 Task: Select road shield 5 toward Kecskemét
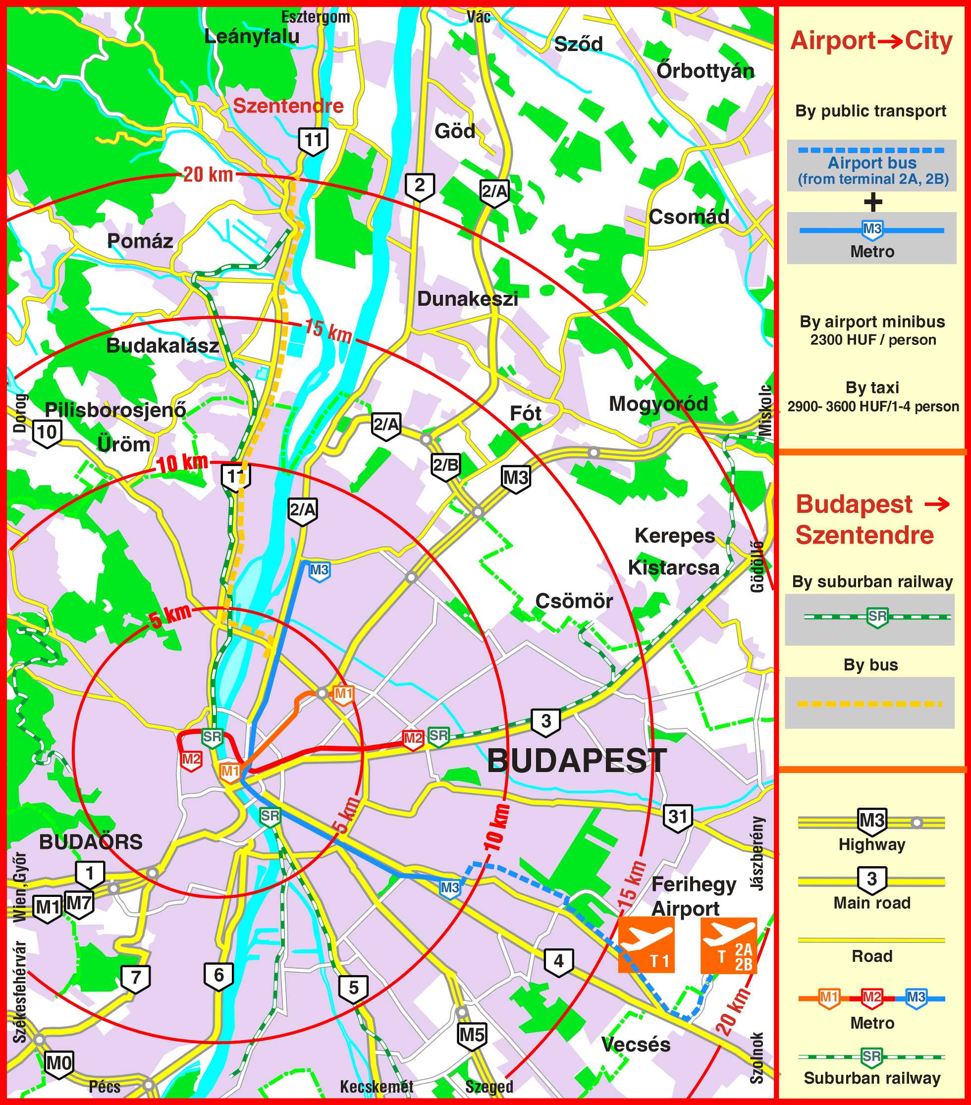pyautogui.click(x=353, y=990)
